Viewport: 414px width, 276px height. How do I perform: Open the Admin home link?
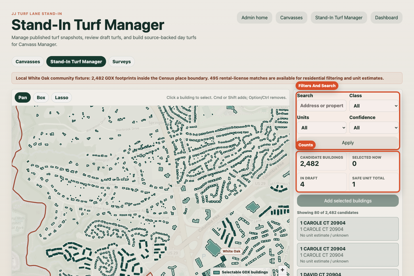[x=254, y=18]
